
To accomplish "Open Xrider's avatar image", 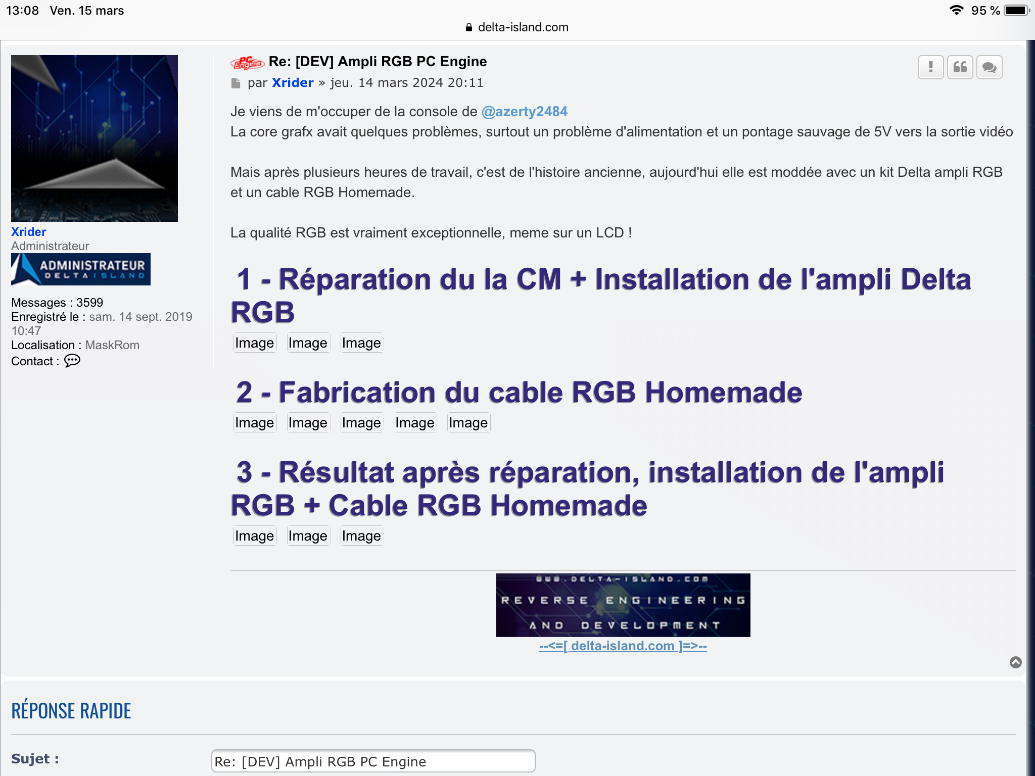I will pos(95,138).
